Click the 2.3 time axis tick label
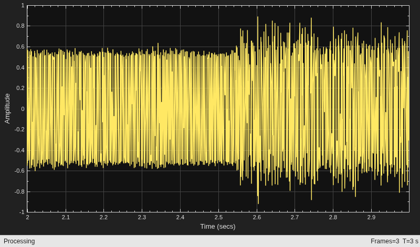This screenshot has height=247, width=420. pyautogui.click(x=142, y=217)
